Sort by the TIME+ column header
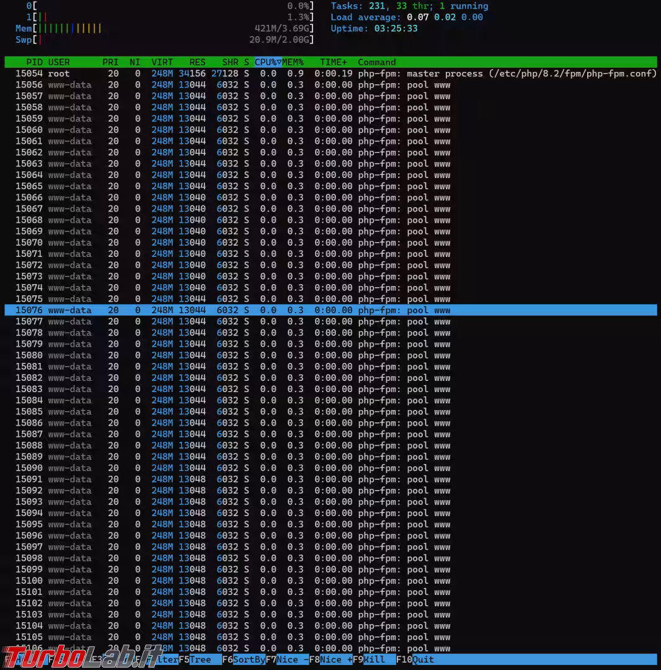661x670 pixels. [334, 62]
